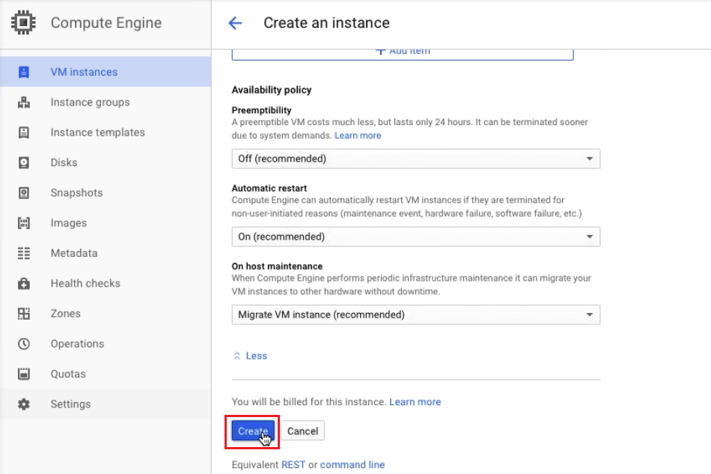
Task: Select Instance templates in the sidebar
Action: 106,133
